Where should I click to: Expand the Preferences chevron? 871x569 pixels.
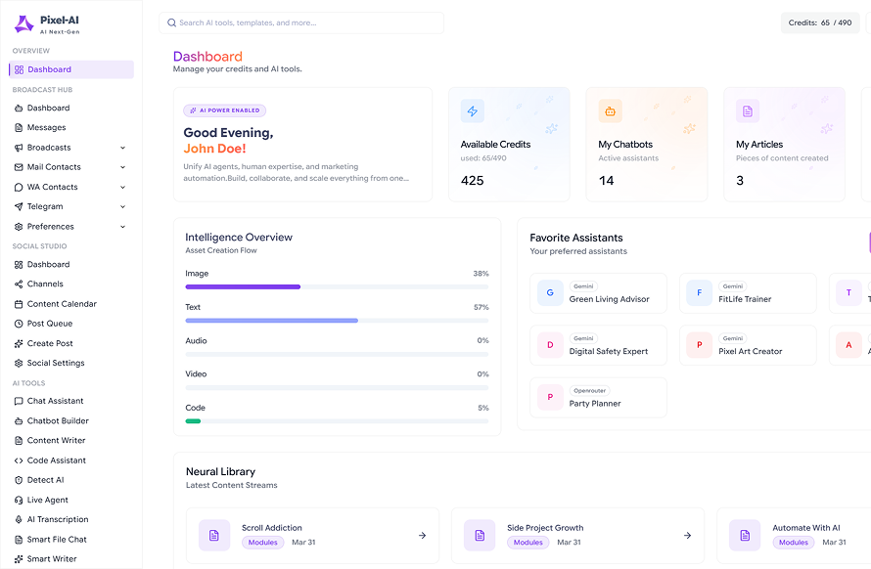click(122, 227)
